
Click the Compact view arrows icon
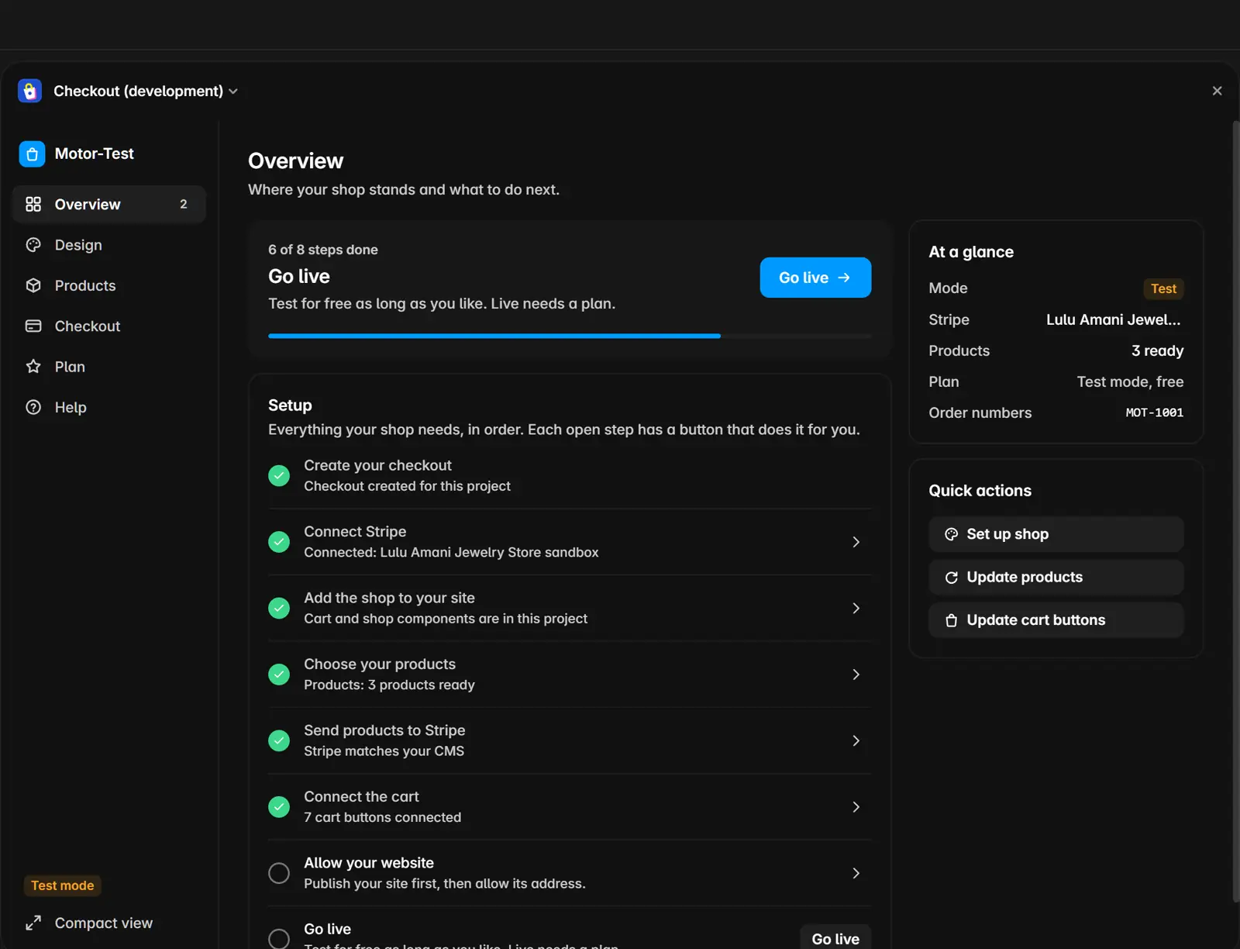point(33,923)
